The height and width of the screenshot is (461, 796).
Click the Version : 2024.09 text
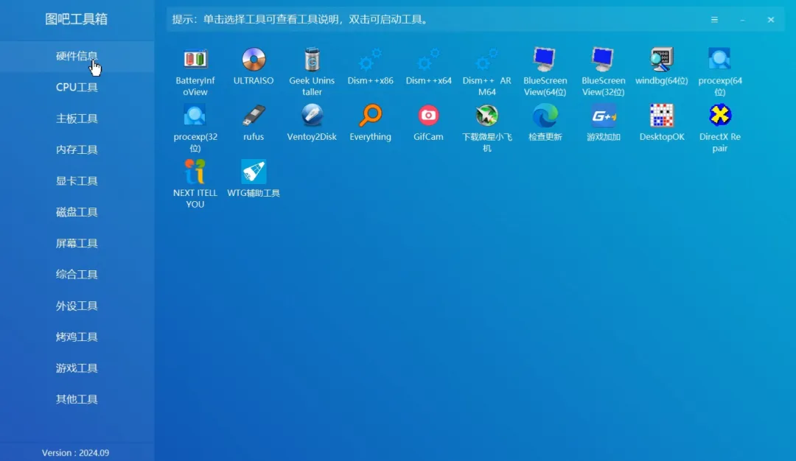[x=76, y=453]
